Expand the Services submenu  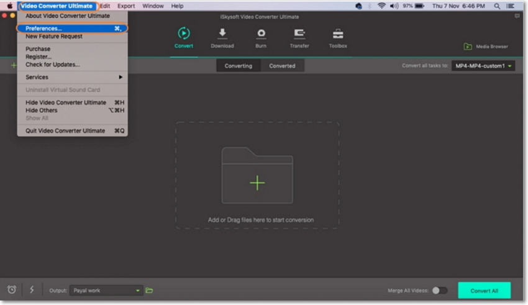[73, 77]
